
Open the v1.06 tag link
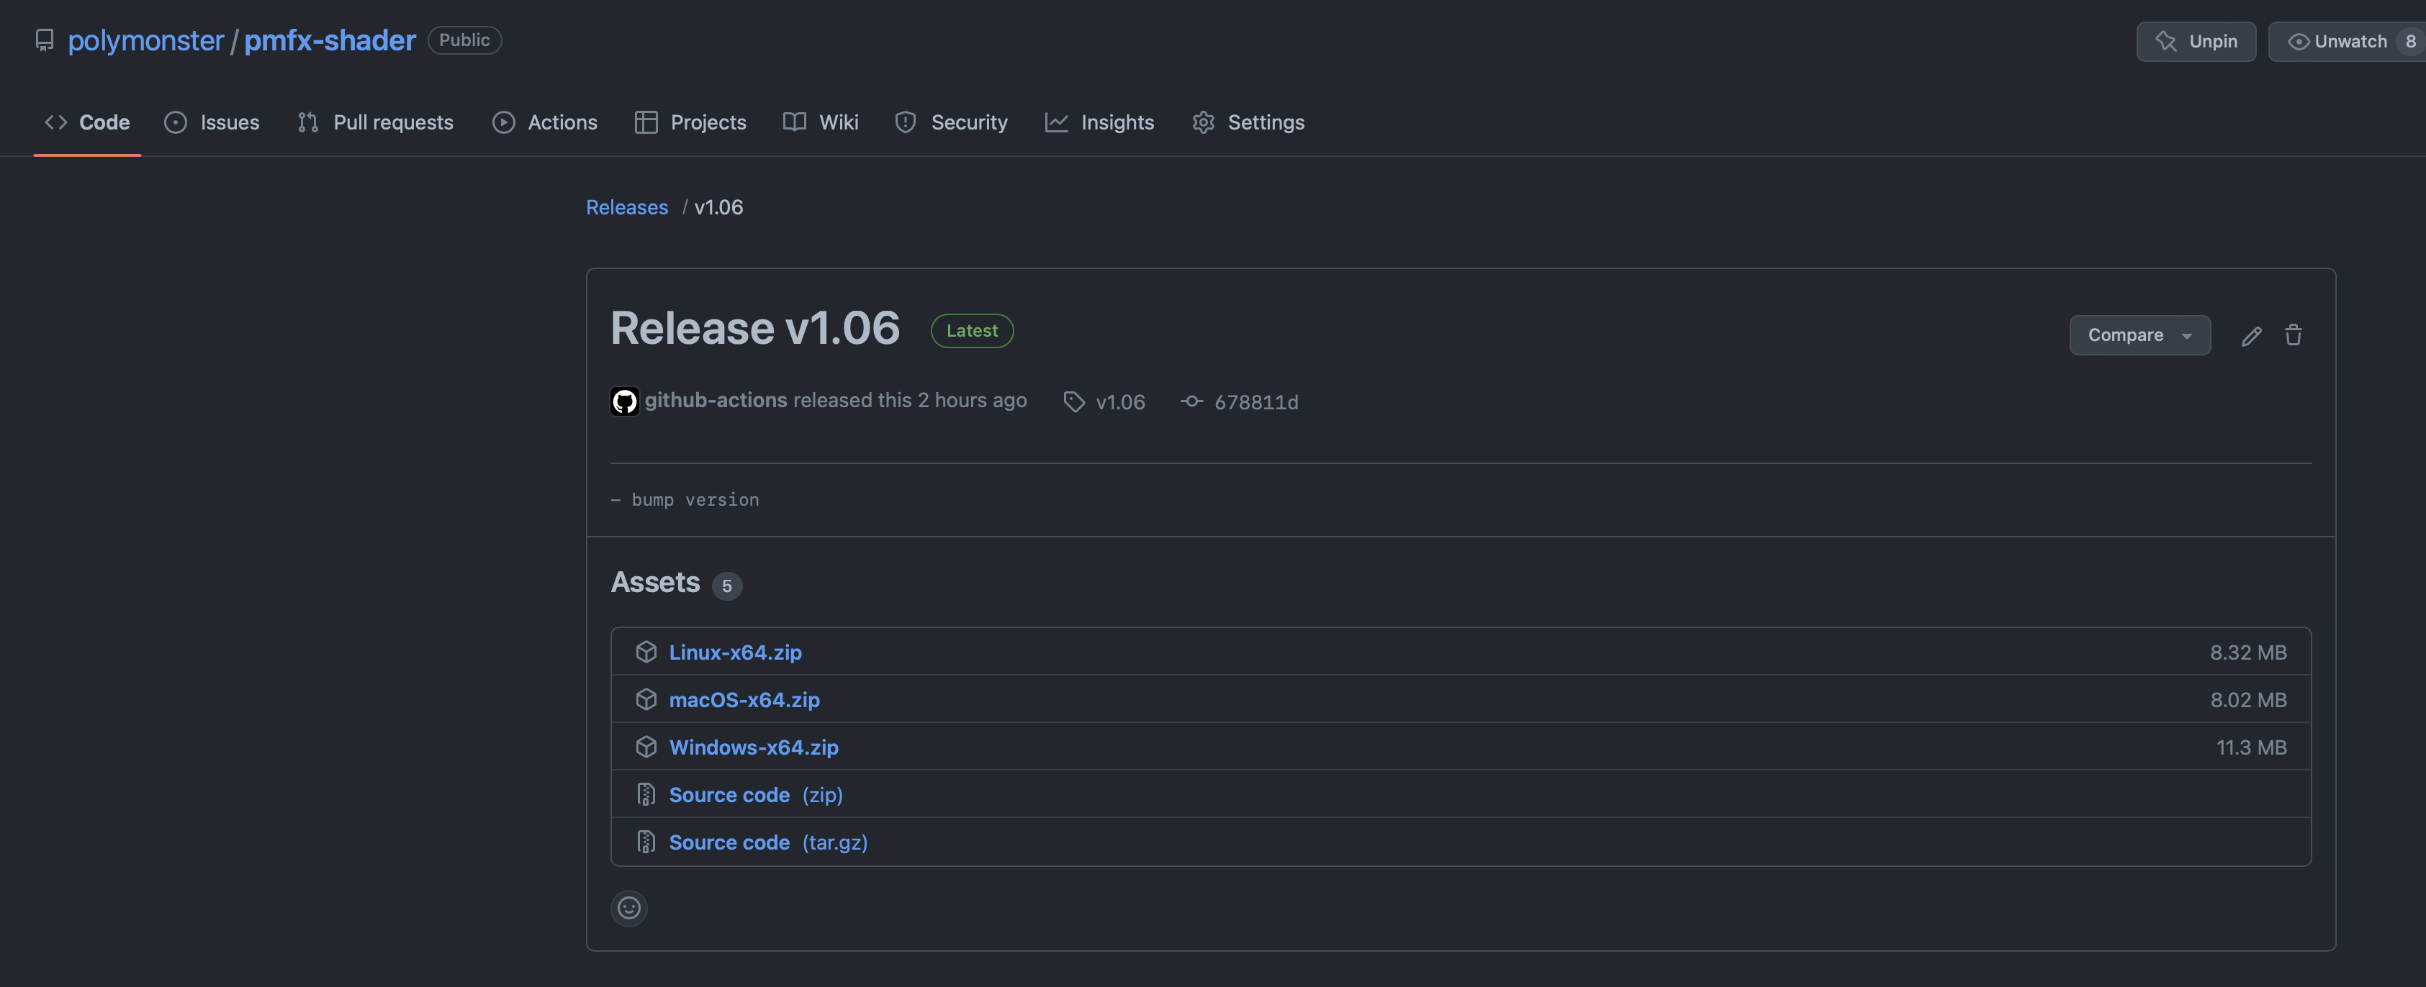[1121, 401]
